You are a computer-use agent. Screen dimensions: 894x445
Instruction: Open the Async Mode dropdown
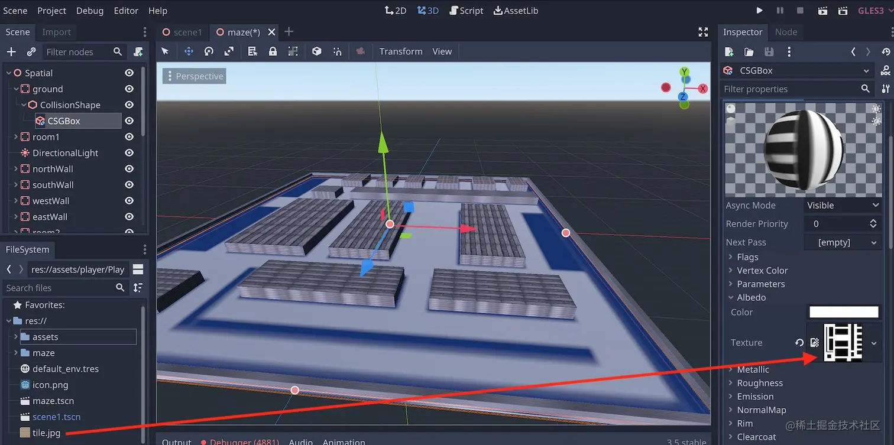click(843, 205)
